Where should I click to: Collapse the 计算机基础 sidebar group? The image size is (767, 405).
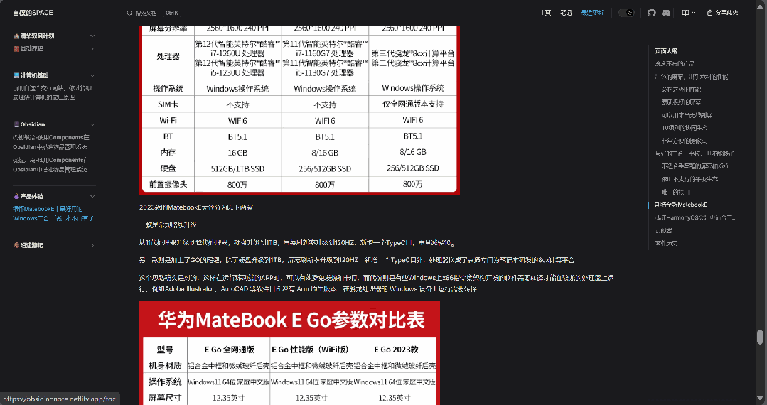pyautogui.click(x=92, y=76)
